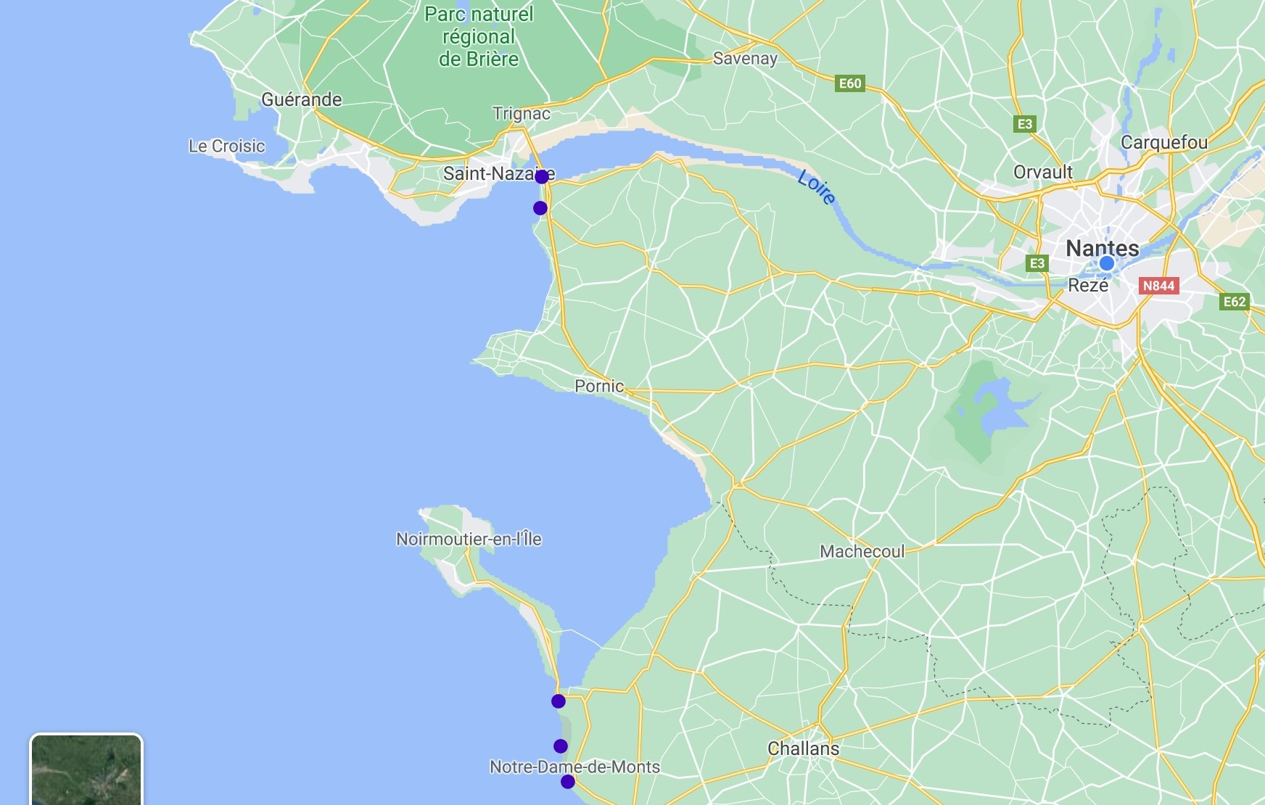Select the Nantes city label

1103,248
